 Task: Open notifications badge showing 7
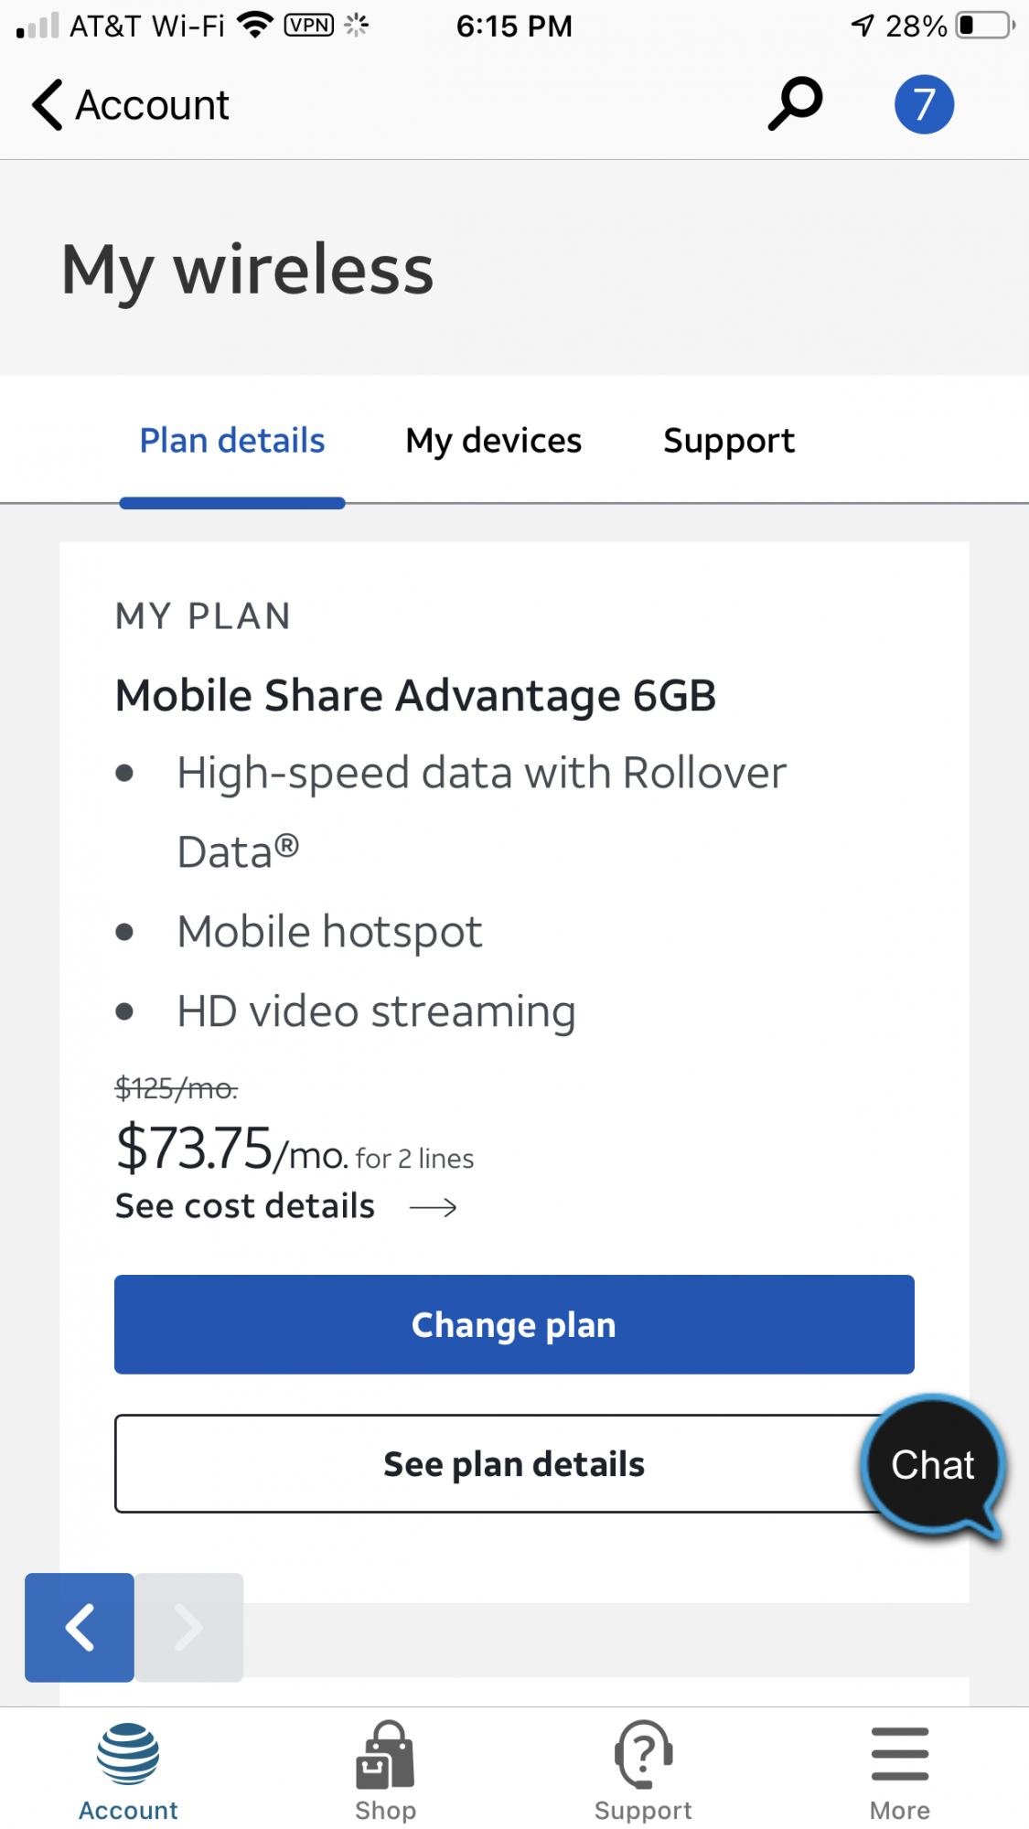point(924,104)
